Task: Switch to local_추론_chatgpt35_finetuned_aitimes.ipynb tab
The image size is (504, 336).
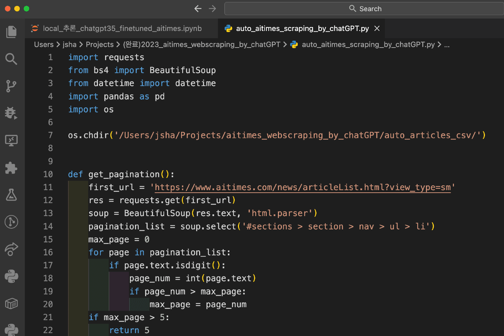Action: [x=122, y=28]
